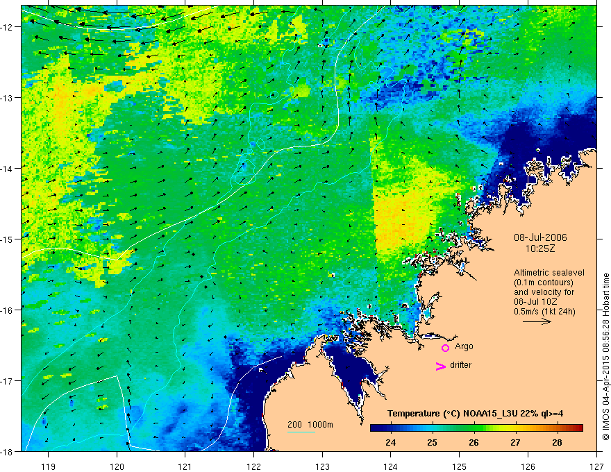Click the colorbar value label 27
Viewport: 611px width, 472px height.
[515, 442]
